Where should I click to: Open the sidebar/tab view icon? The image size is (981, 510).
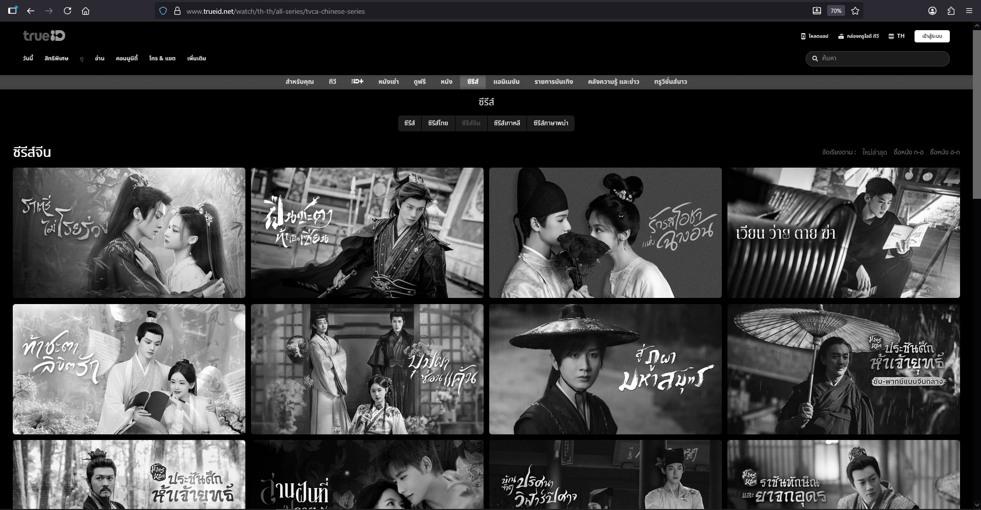(12, 10)
